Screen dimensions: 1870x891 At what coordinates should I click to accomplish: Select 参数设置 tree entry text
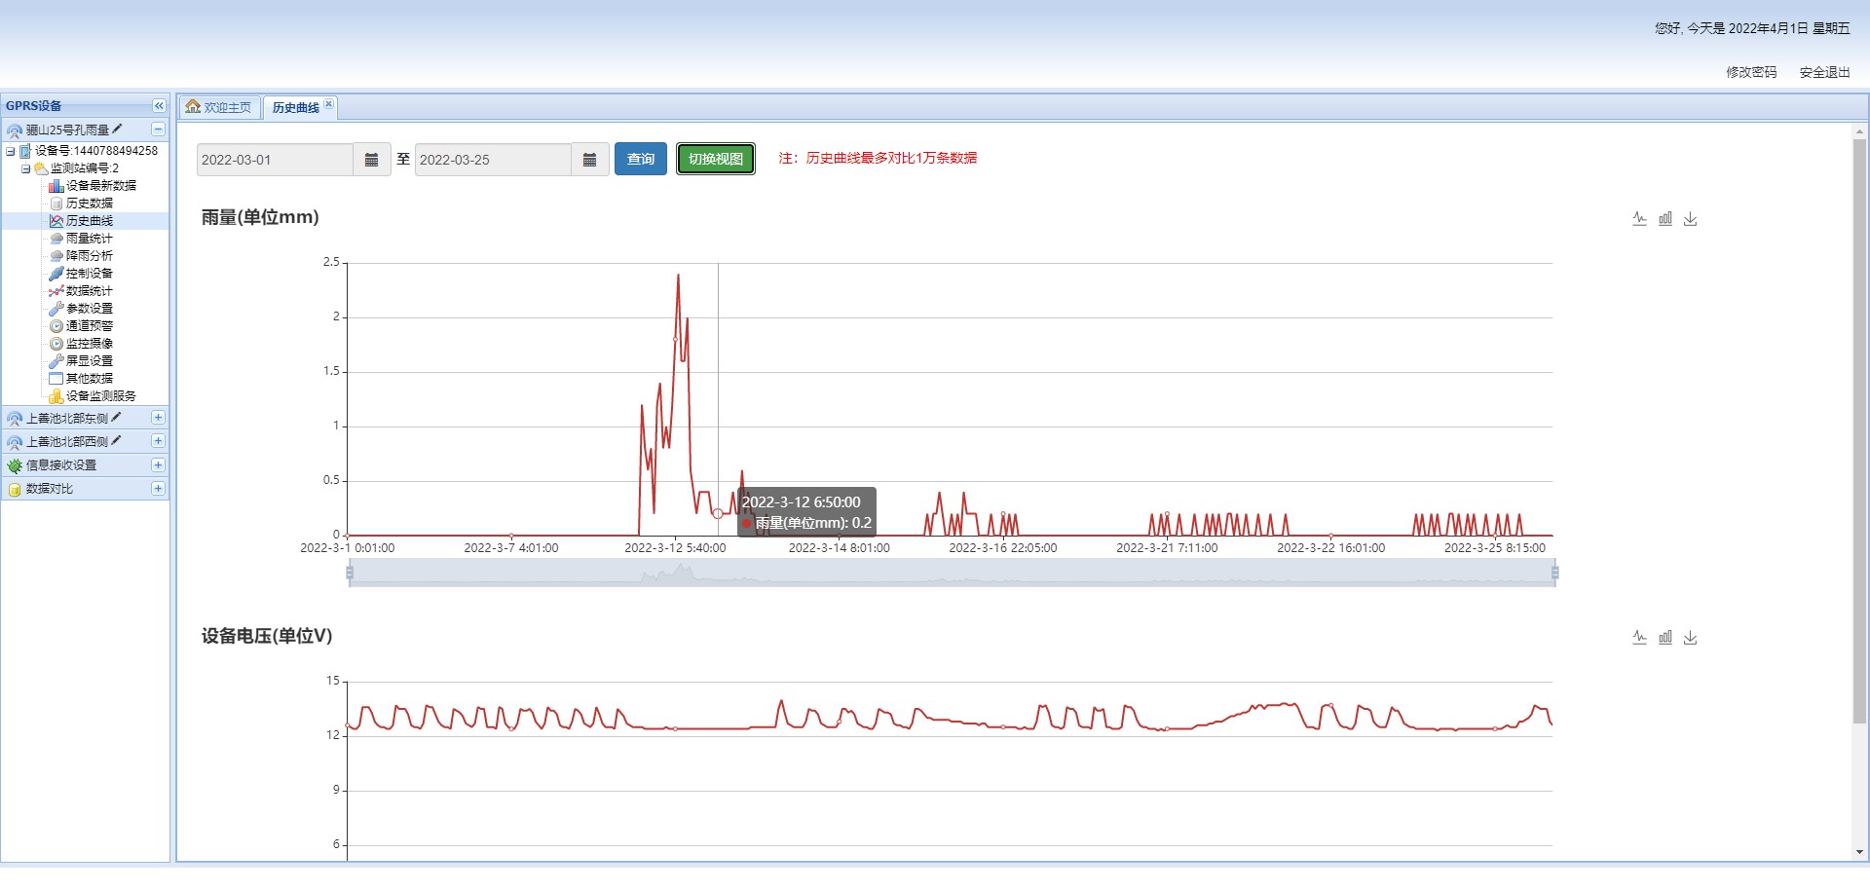(x=90, y=309)
